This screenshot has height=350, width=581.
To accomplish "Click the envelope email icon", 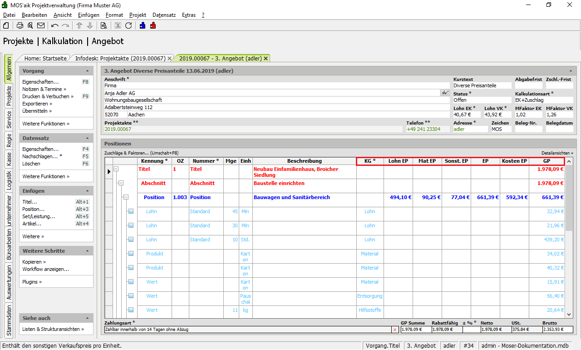I will (x=41, y=25).
